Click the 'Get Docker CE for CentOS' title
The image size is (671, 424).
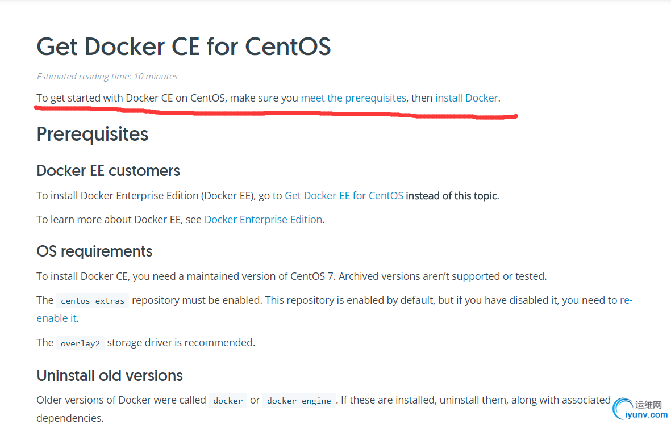click(184, 46)
